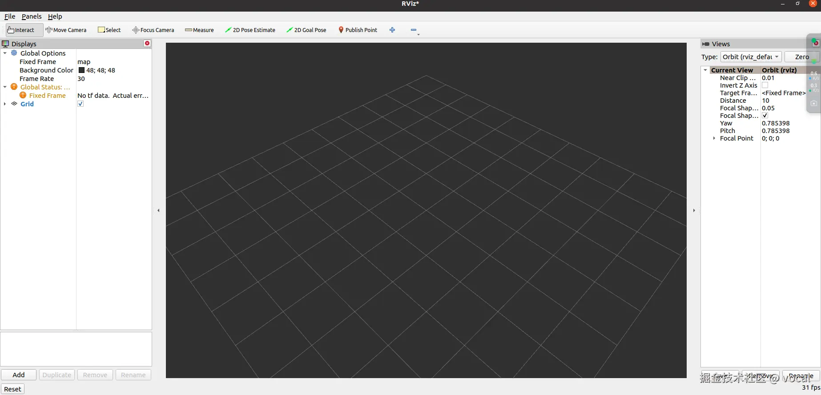821x395 pixels.
Task: Select the 2D Pose Estimate tool
Action: (250, 30)
